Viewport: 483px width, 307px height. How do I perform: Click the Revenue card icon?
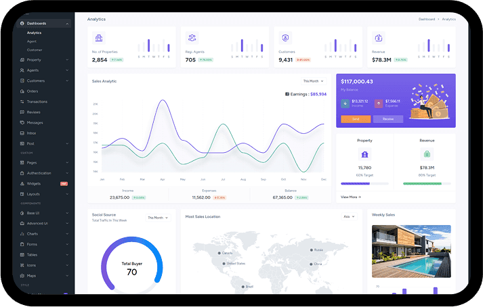379,38
